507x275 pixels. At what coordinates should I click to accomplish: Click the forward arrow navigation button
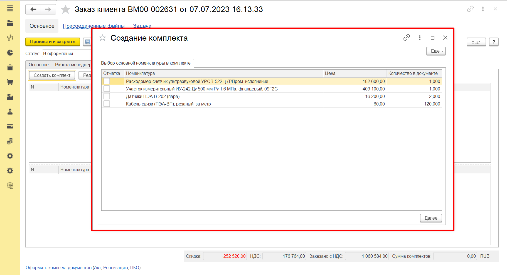48,9
